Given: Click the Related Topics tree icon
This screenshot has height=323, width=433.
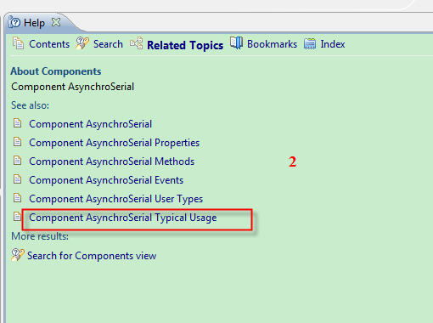Looking at the screenshot, I should click(x=136, y=43).
